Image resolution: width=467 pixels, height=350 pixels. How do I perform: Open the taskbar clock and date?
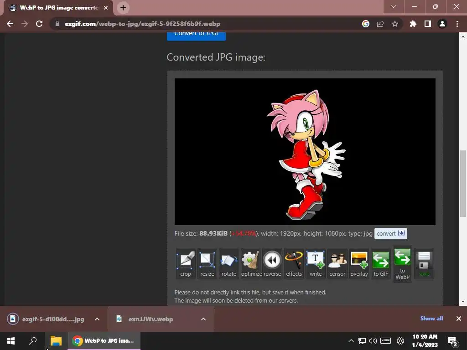coord(425,341)
